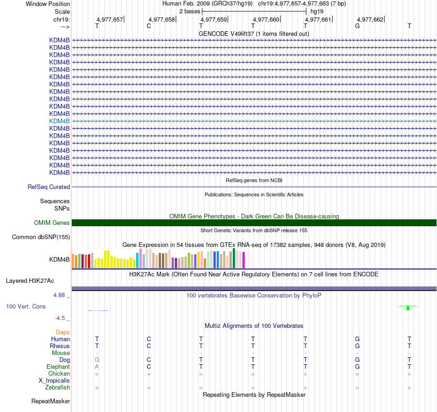Click the G base in the ruler sequence row
Viewport: 437px width, 412px height.
pos(357,26)
